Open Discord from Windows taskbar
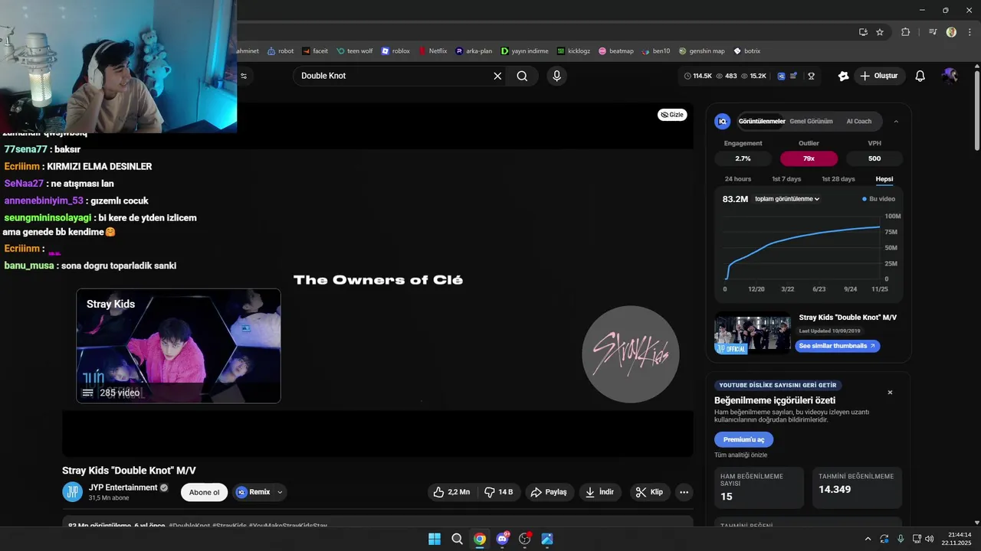This screenshot has height=551, width=981. pos(502,539)
